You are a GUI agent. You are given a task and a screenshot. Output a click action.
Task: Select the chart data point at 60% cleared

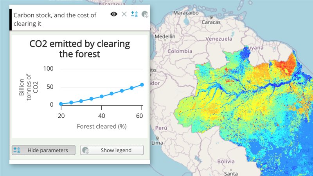coord(142,85)
